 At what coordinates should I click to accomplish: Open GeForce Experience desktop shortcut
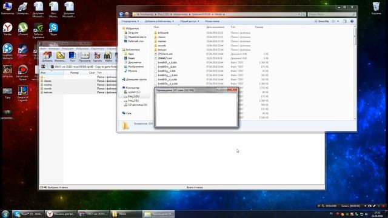[38, 31]
